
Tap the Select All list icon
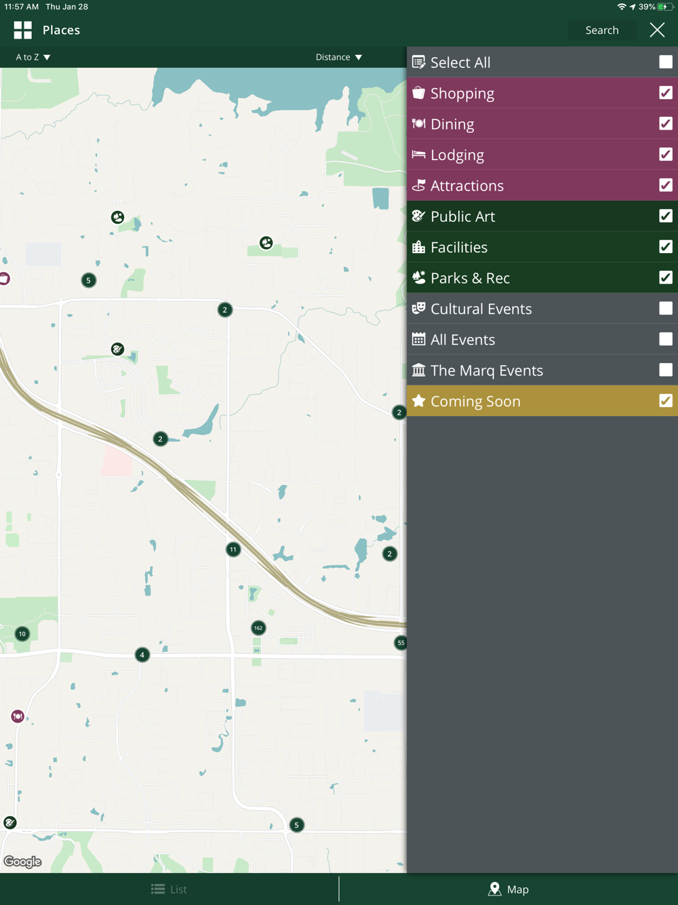tap(419, 62)
